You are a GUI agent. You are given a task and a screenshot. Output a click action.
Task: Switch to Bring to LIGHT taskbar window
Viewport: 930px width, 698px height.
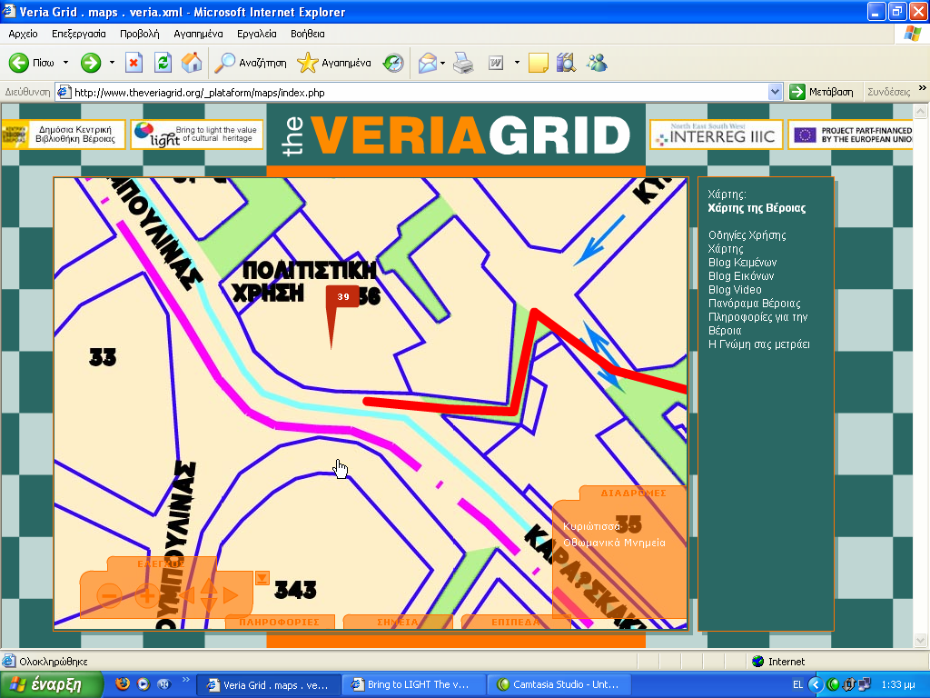point(413,684)
